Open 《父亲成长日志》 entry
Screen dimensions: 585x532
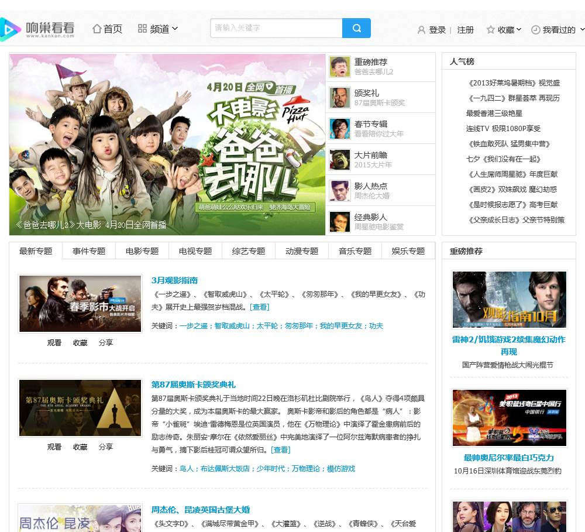[515, 220]
